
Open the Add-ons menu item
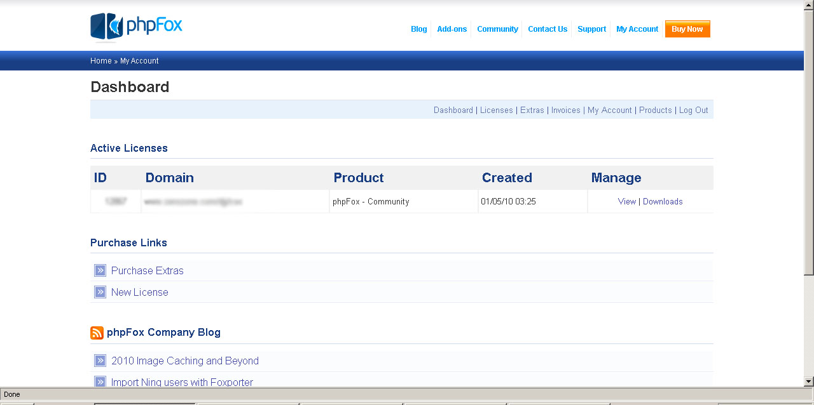pyautogui.click(x=452, y=29)
